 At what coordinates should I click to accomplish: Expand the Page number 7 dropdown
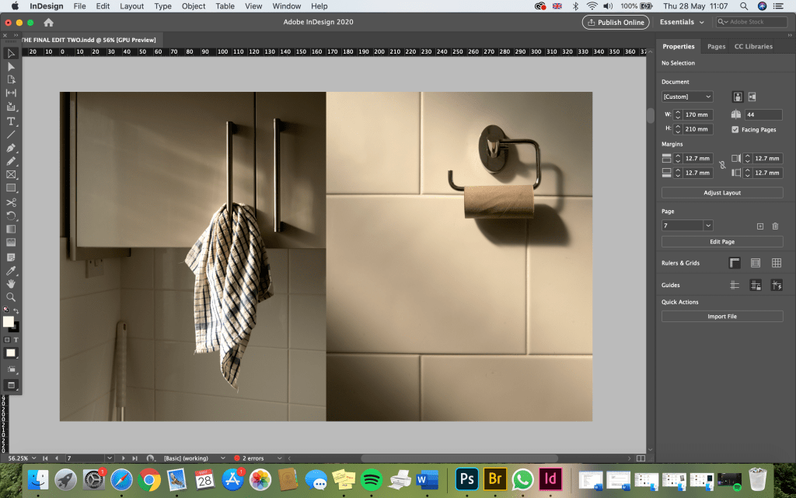708,226
